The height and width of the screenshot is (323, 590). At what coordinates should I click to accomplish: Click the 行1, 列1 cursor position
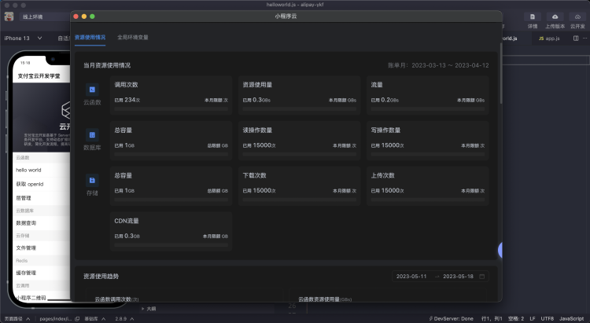(492, 318)
